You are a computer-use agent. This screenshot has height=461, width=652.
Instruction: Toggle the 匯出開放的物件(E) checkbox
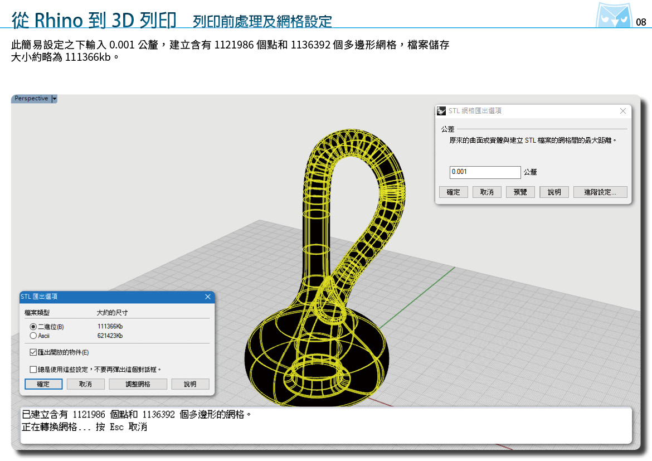click(x=33, y=352)
